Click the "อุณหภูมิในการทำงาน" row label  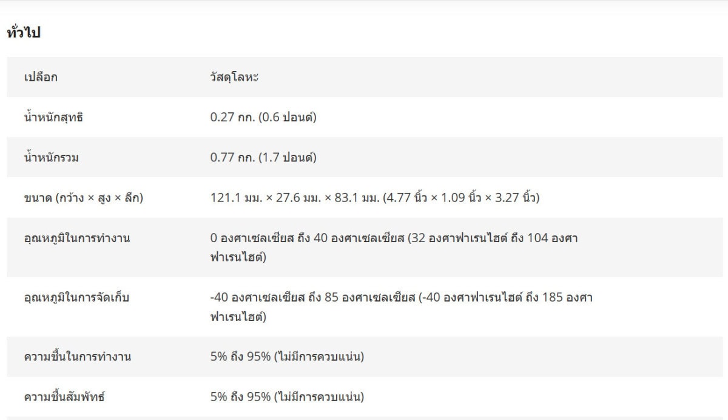tap(77, 238)
